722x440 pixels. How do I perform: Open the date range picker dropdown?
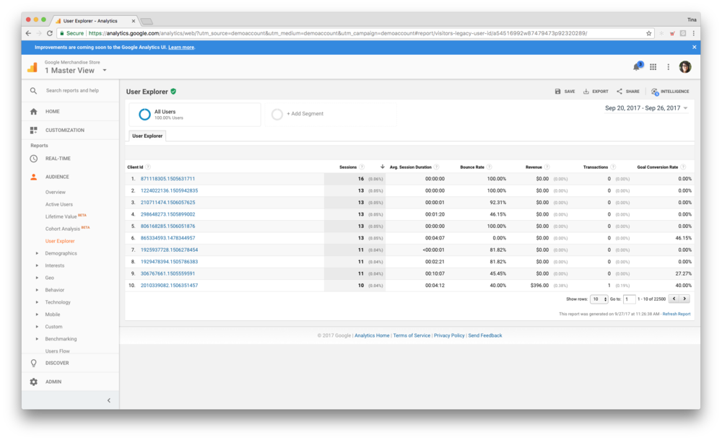click(x=646, y=108)
